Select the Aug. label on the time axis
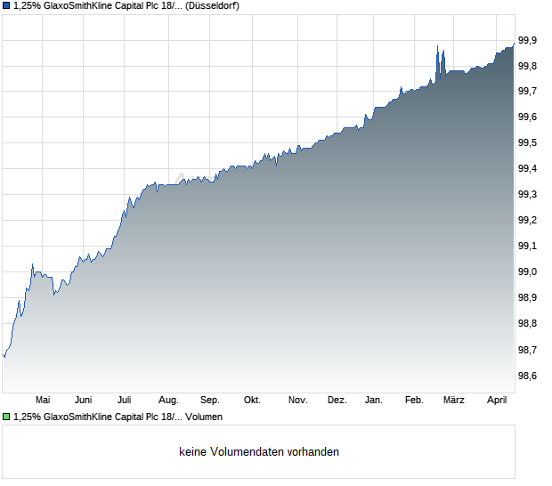552x486 pixels. point(168,400)
